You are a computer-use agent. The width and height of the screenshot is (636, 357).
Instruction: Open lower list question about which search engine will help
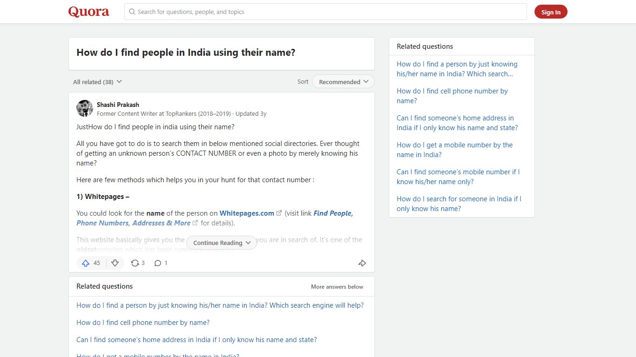pyautogui.click(x=220, y=305)
